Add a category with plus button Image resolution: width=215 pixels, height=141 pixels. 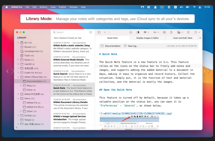[16, 128]
